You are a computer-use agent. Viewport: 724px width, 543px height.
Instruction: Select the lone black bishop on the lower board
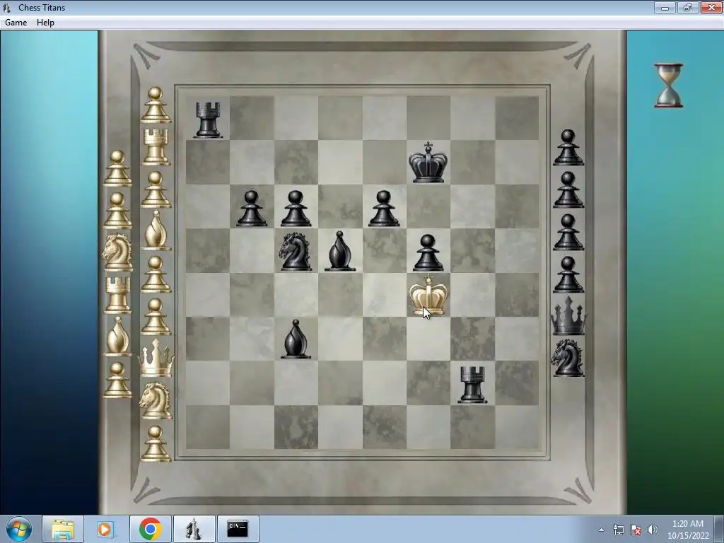click(x=296, y=339)
